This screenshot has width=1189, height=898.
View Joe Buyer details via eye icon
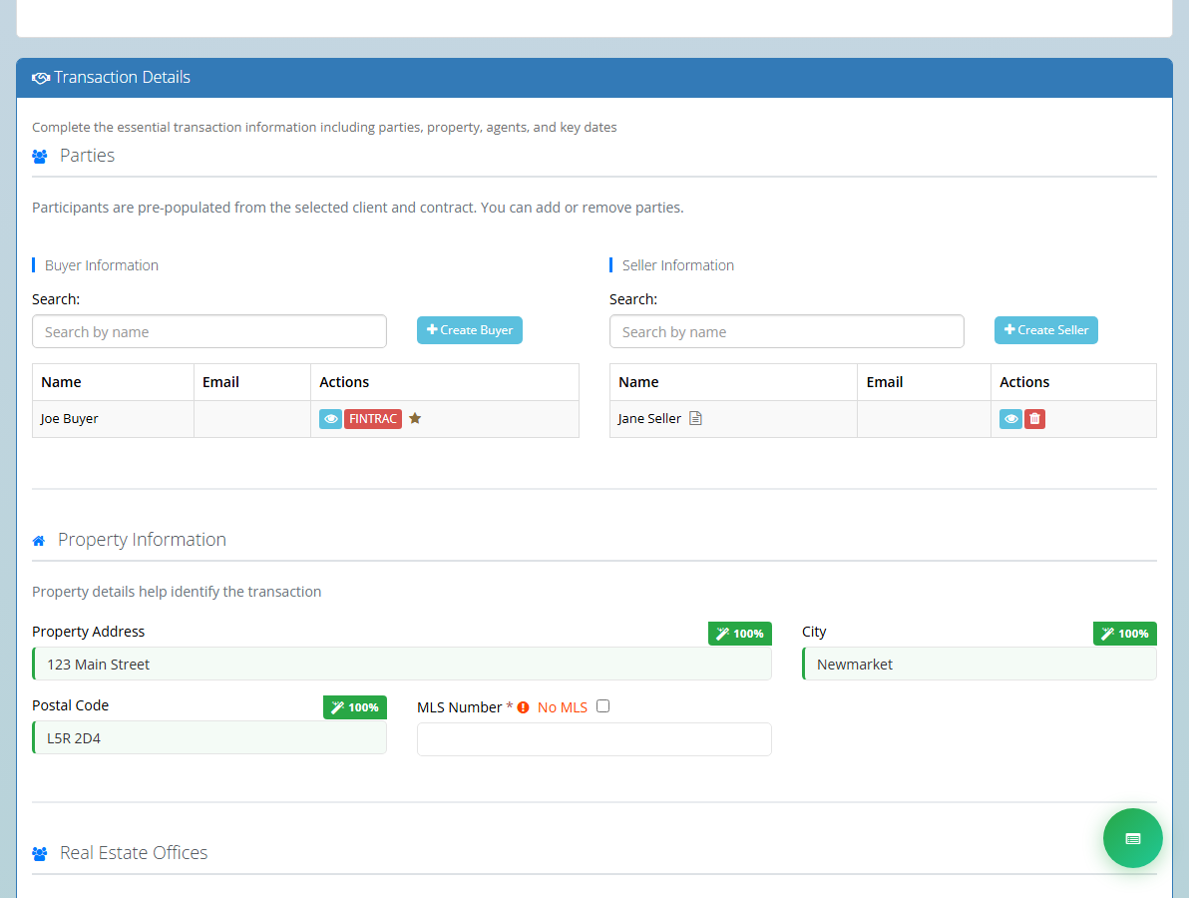(x=330, y=419)
